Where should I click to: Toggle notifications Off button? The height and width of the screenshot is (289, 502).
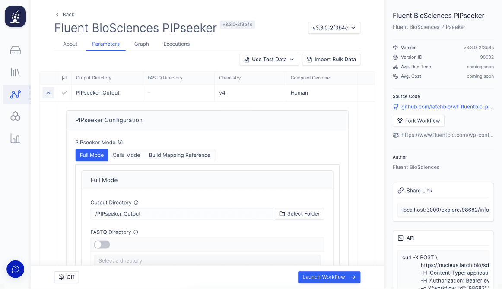point(67,277)
